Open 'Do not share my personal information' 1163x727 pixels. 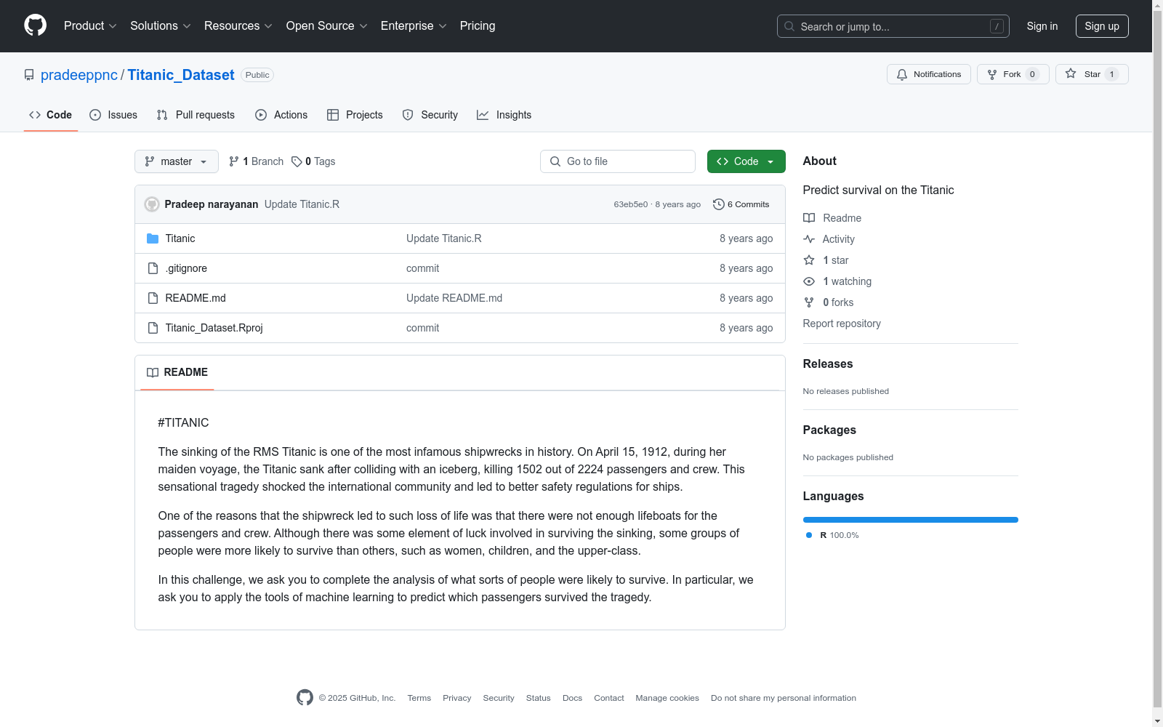pyautogui.click(x=784, y=698)
